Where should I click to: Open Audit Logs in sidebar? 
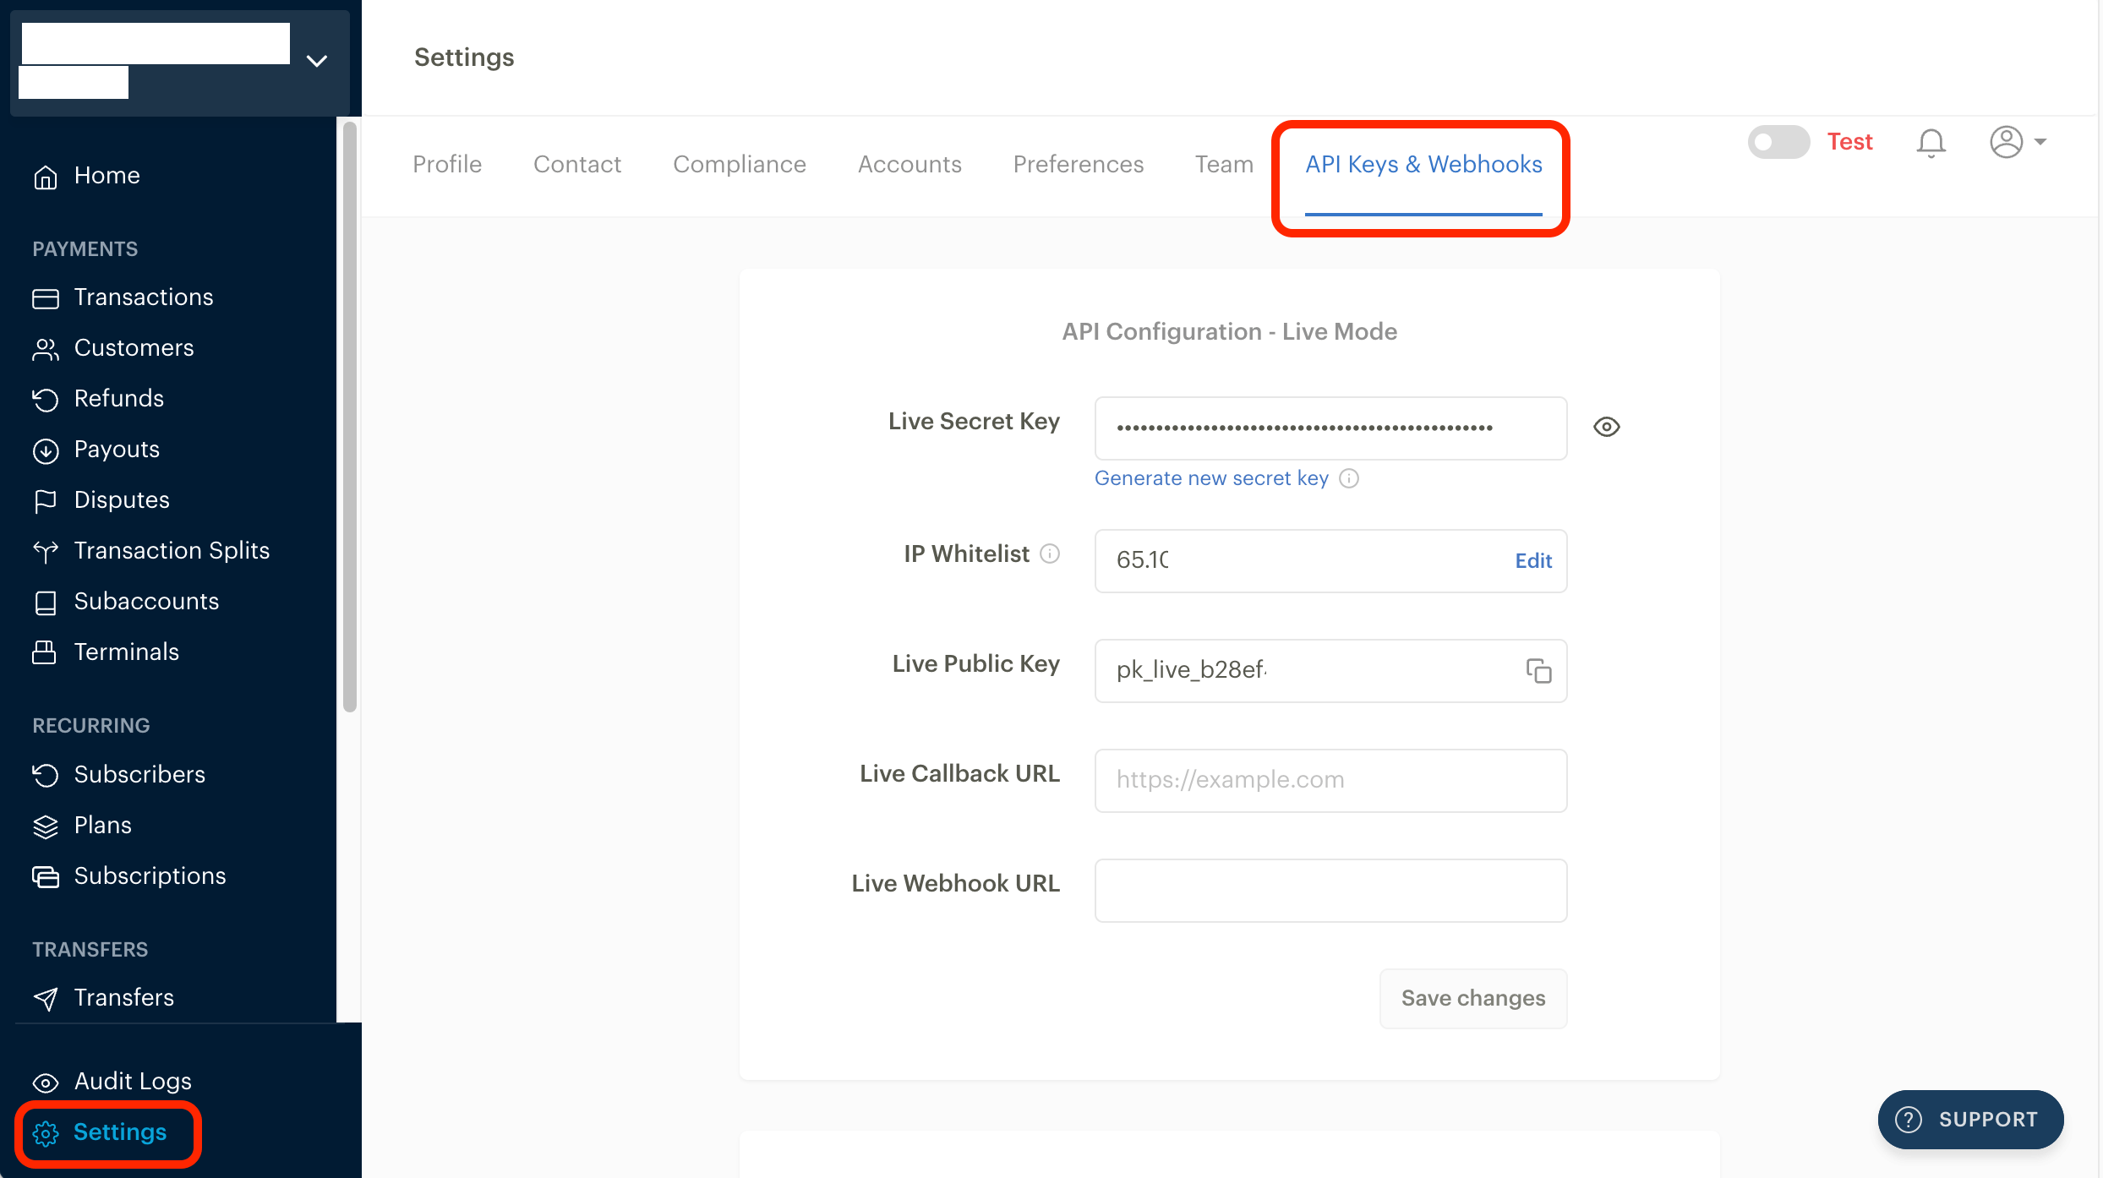pyautogui.click(x=132, y=1082)
